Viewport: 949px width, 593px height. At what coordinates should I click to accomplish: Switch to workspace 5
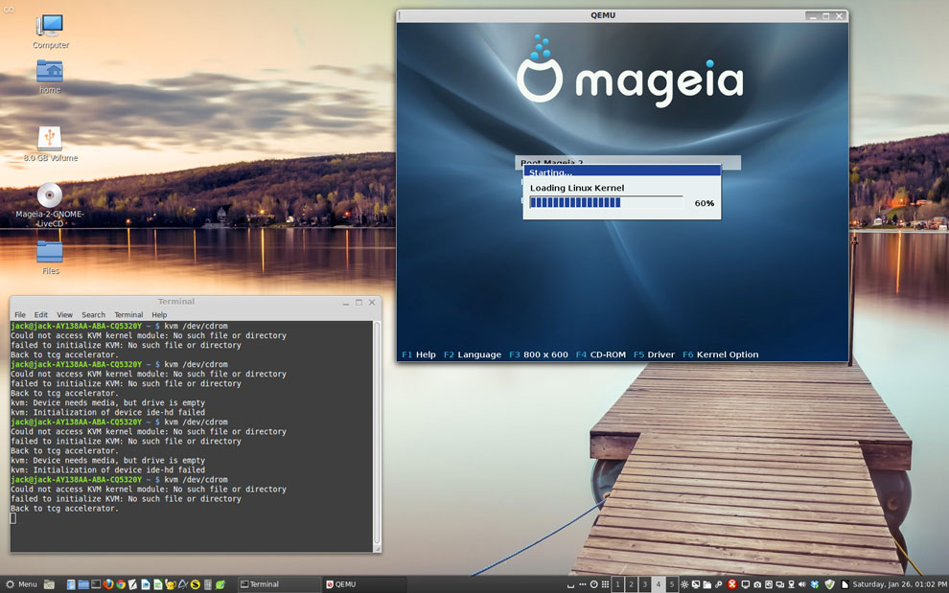[x=671, y=584]
